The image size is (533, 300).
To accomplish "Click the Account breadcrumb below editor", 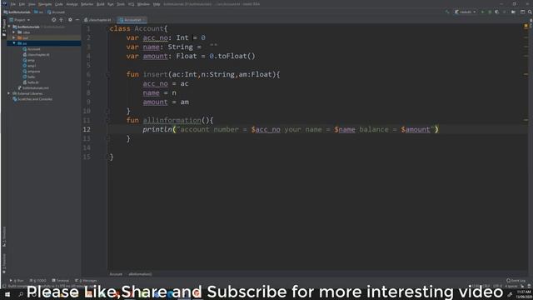I will (116, 274).
